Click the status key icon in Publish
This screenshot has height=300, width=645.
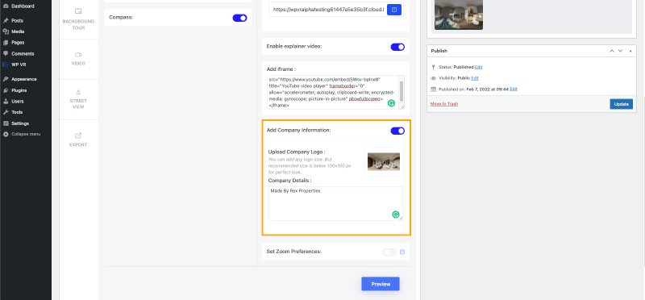click(433, 67)
